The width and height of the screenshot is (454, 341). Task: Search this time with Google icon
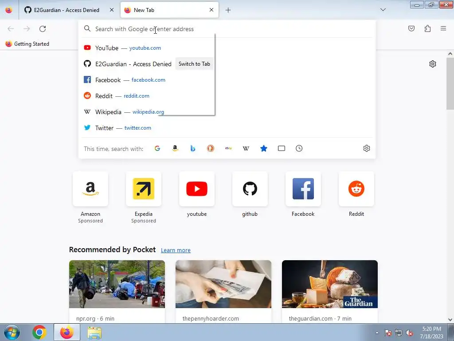click(157, 148)
